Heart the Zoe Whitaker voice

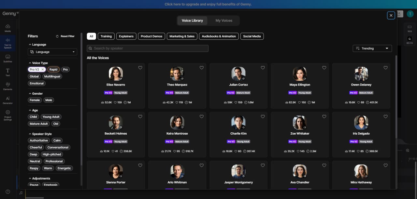click(324, 116)
